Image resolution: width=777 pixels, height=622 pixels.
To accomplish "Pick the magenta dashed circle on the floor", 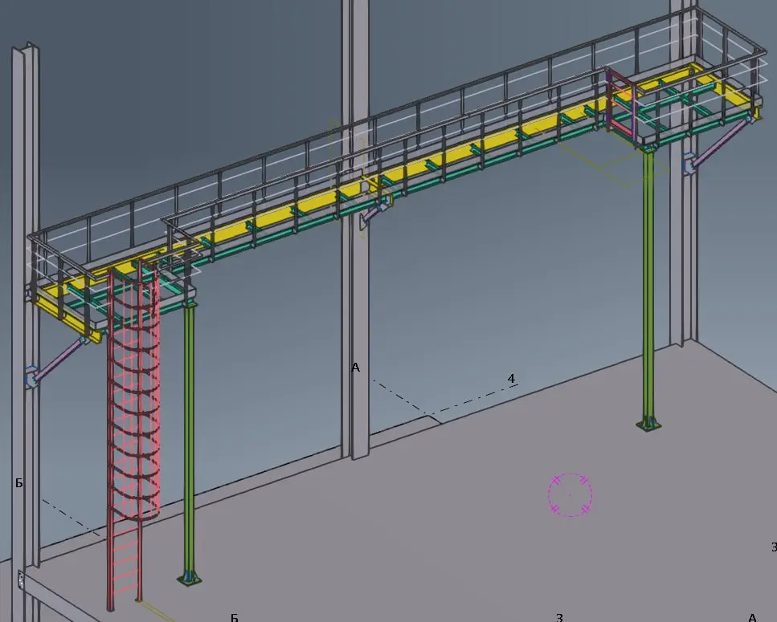I will coord(570,494).
